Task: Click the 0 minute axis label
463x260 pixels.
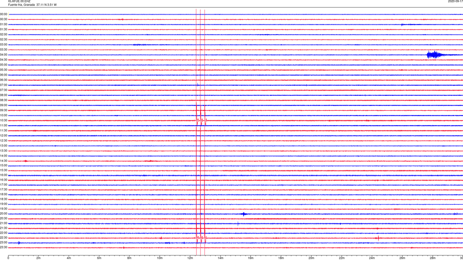Action: (x=8, y=258)
